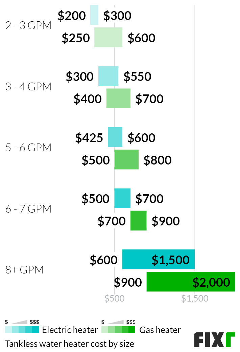Click the 5 - 6 GPM category label
The width and height of the screenshot is (240, 352).
click(28, 148)
